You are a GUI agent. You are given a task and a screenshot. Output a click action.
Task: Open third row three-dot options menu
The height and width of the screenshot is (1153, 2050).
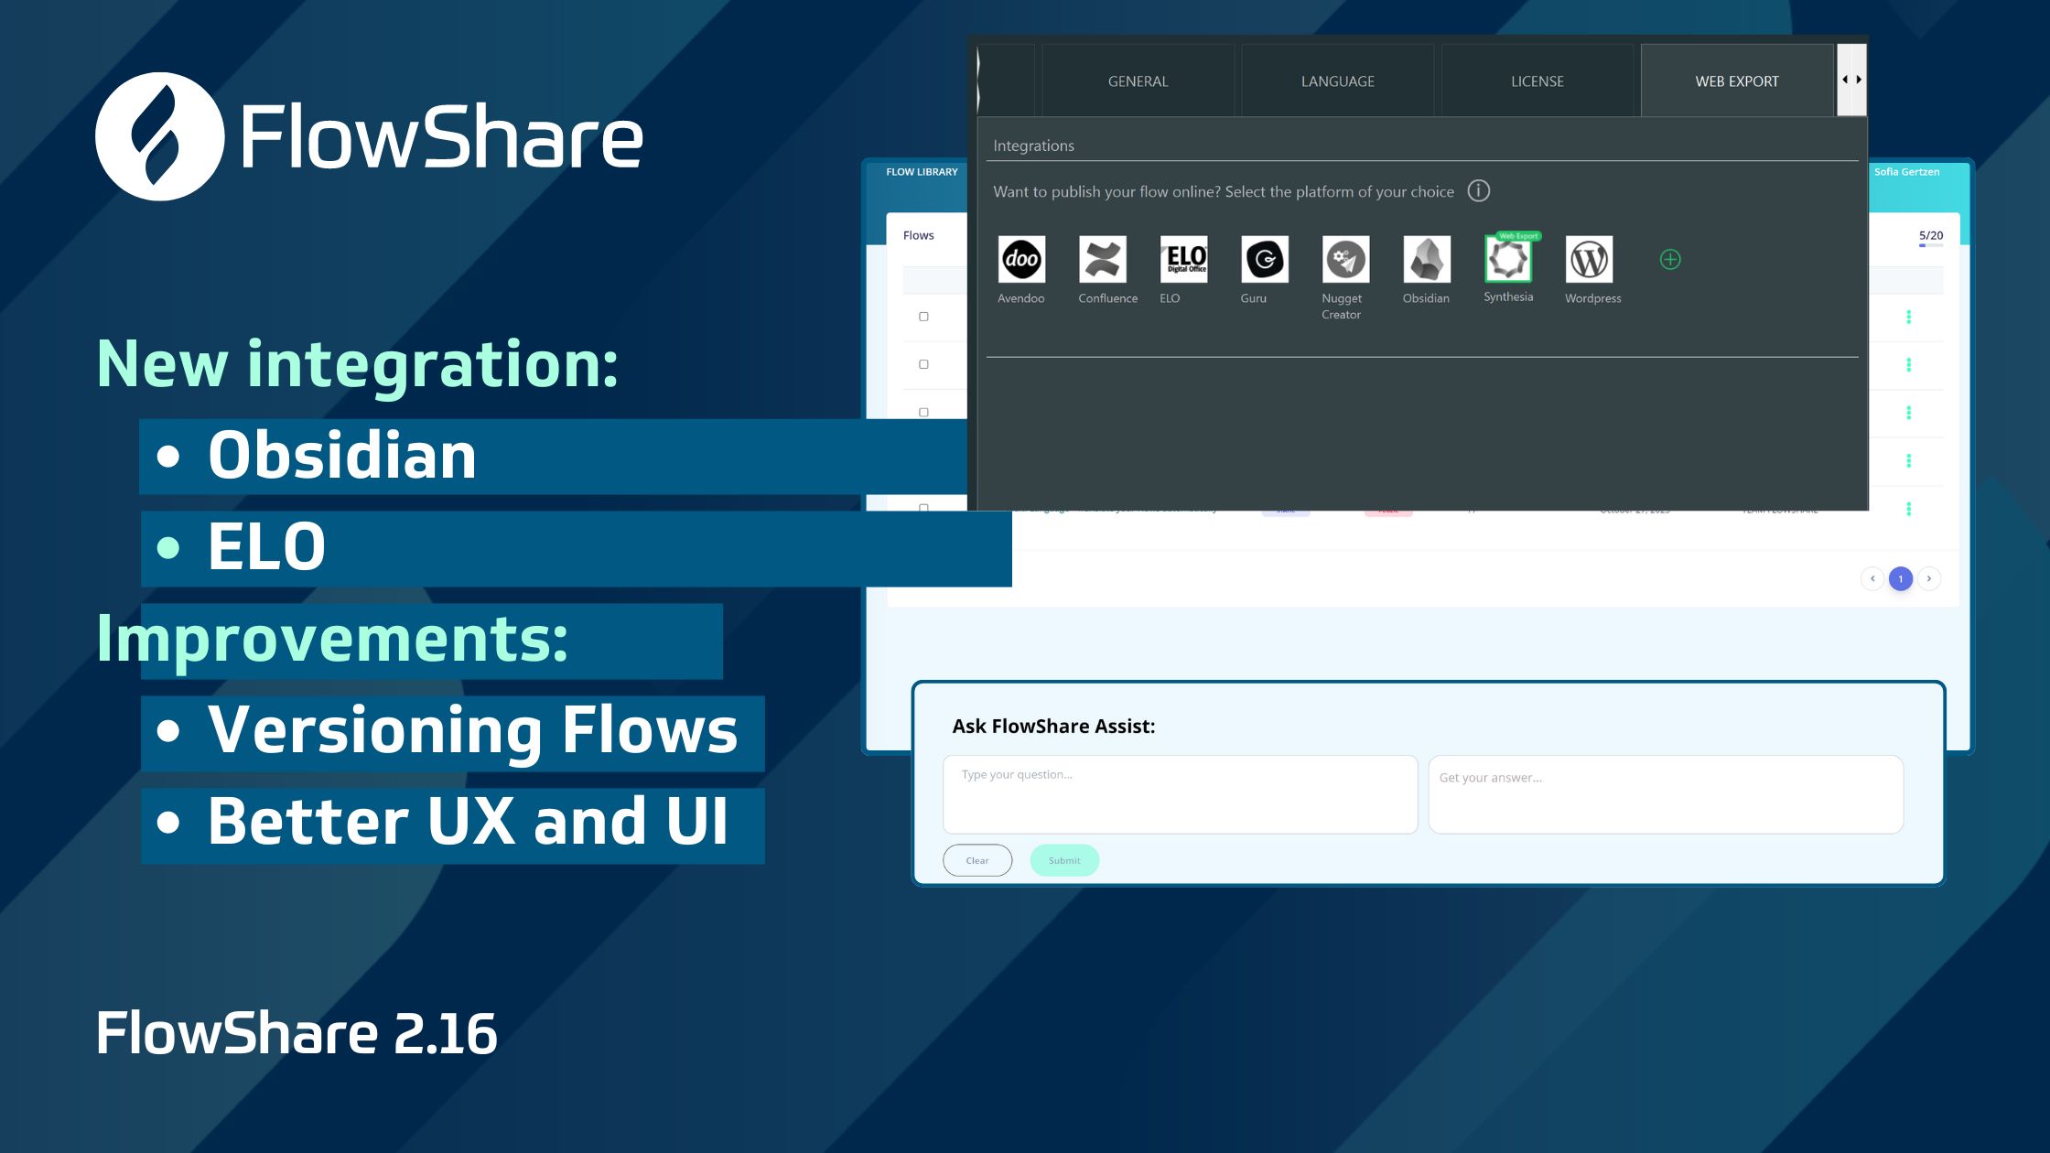pyautogui.click(x=1908, y=413)
